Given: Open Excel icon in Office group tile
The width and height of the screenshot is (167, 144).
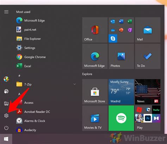Looking at the screenshot, I should (130, 21).
